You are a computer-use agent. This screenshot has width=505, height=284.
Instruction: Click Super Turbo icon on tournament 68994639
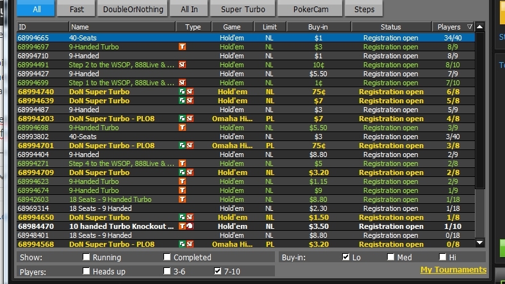[190, 101]
